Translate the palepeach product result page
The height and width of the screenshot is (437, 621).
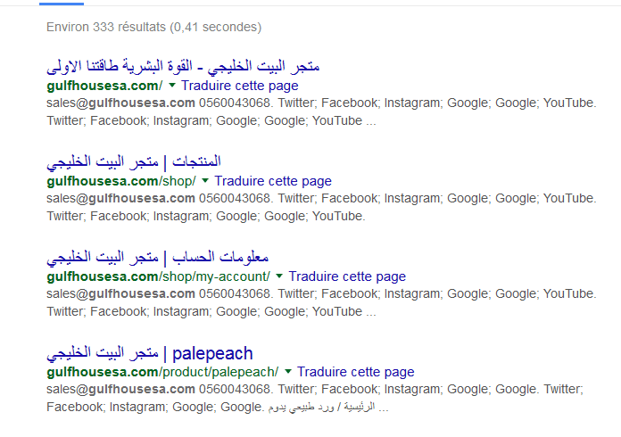coord(355,372)
